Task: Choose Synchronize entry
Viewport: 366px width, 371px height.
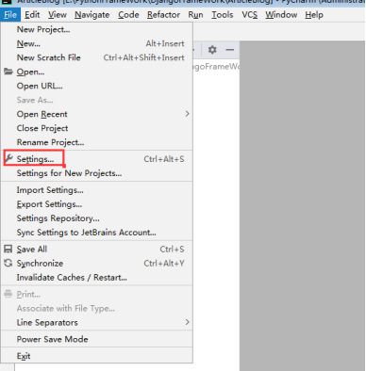Action: point(97,264)
